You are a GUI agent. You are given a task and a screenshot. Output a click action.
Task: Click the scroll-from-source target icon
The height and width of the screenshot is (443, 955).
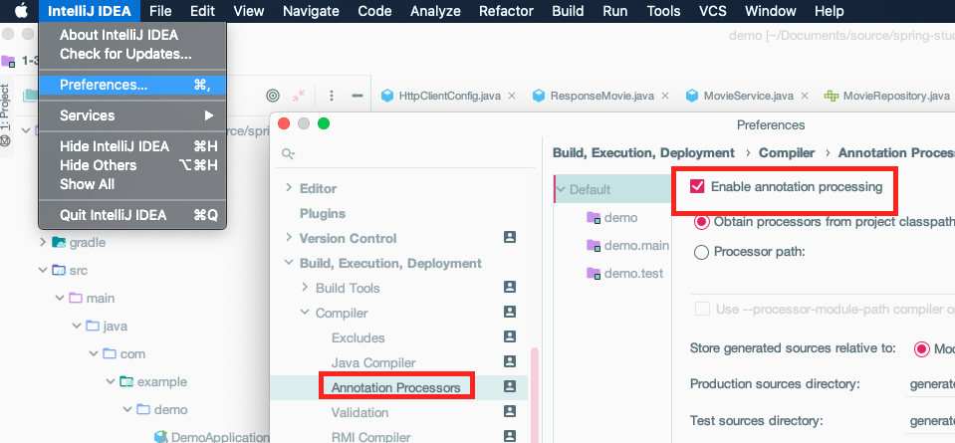pos(273,96)
